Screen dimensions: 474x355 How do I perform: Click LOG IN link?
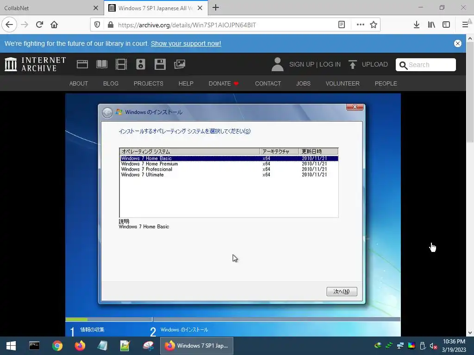click(330, 65)
